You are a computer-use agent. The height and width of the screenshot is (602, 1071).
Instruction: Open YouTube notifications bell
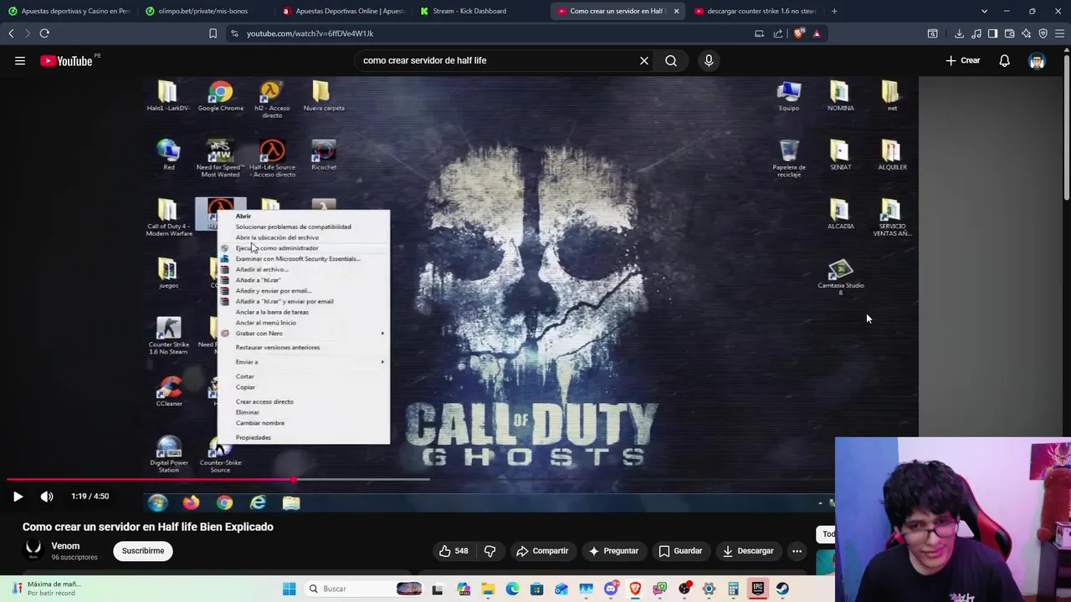(1004, 60)
